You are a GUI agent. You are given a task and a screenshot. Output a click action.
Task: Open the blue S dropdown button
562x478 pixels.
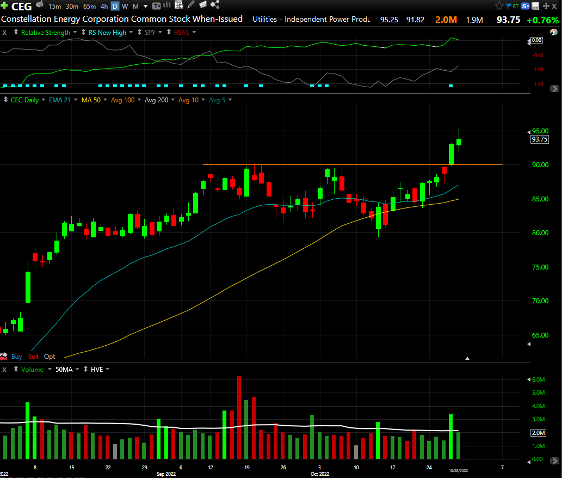point(526,6)
